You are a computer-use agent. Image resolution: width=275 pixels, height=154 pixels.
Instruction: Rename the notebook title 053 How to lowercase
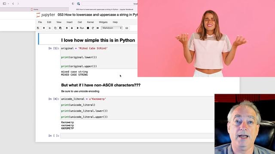(x=98, y=15)
